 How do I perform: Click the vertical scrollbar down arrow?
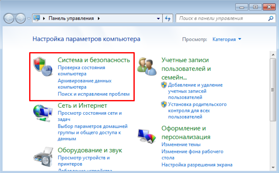[x=272, y=167]
